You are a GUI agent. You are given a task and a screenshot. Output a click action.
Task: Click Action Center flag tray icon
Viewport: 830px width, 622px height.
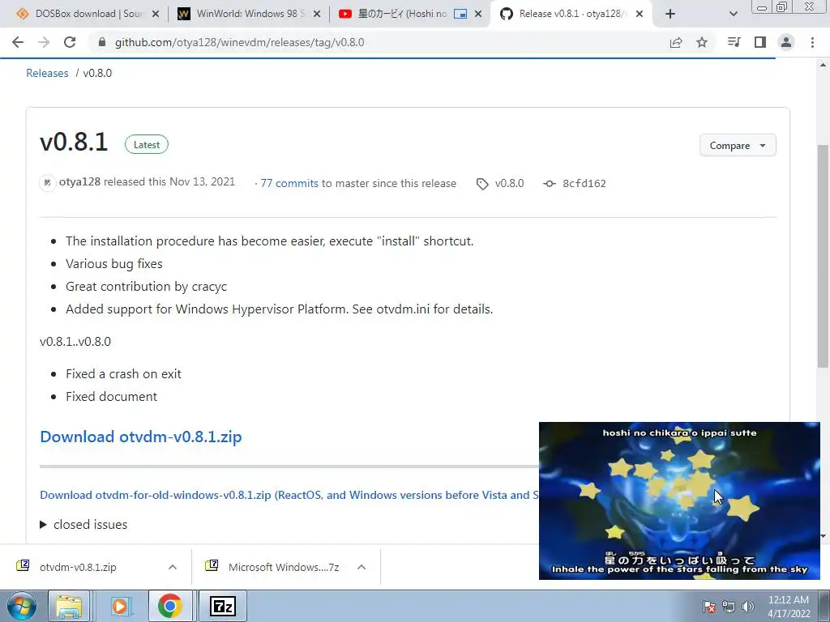709,607
